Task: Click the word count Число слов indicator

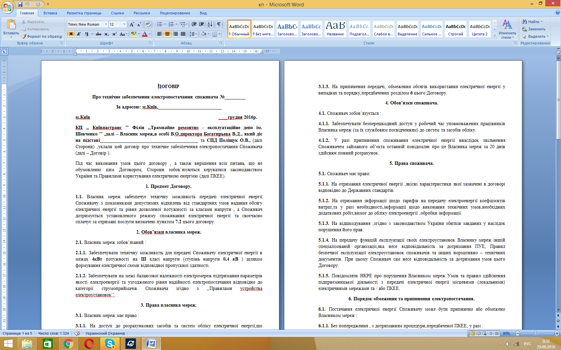Action: (x=53, y=333)
